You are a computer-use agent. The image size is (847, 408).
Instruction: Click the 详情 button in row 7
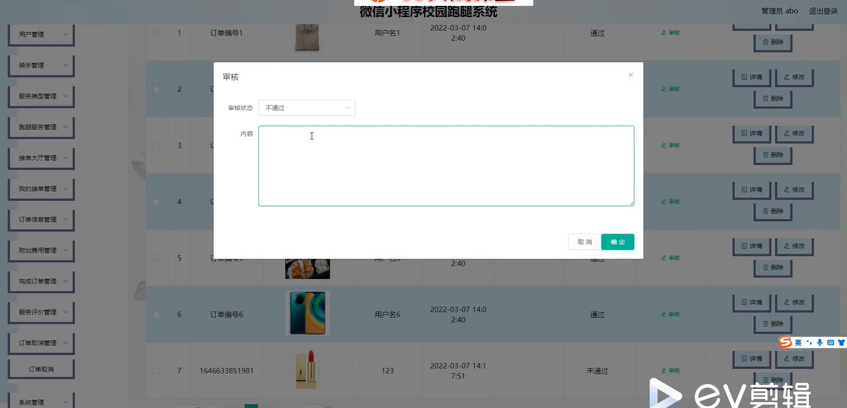pyautogui.click(x=752, y=359)
